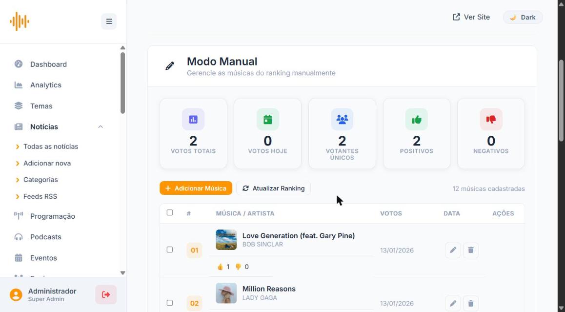Image resolution: width=565 pixels, height=312 pixels.
Task: Click the BOB SINCLAR artist name
Action: coord(262,245)
